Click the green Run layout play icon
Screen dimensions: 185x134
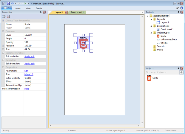25,4
